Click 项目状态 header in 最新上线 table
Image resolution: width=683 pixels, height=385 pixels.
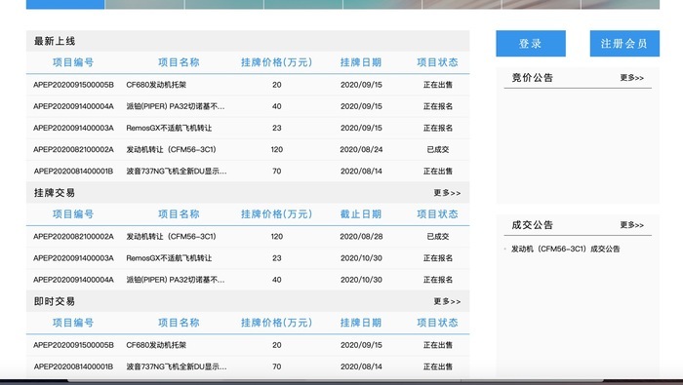coord(437,62)
